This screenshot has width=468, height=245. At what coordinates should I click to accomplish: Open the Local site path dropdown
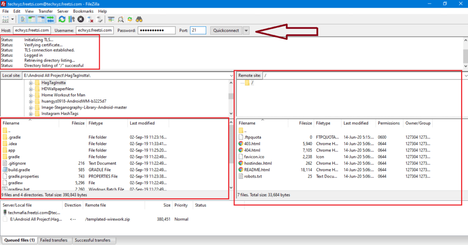pos(231,76)
